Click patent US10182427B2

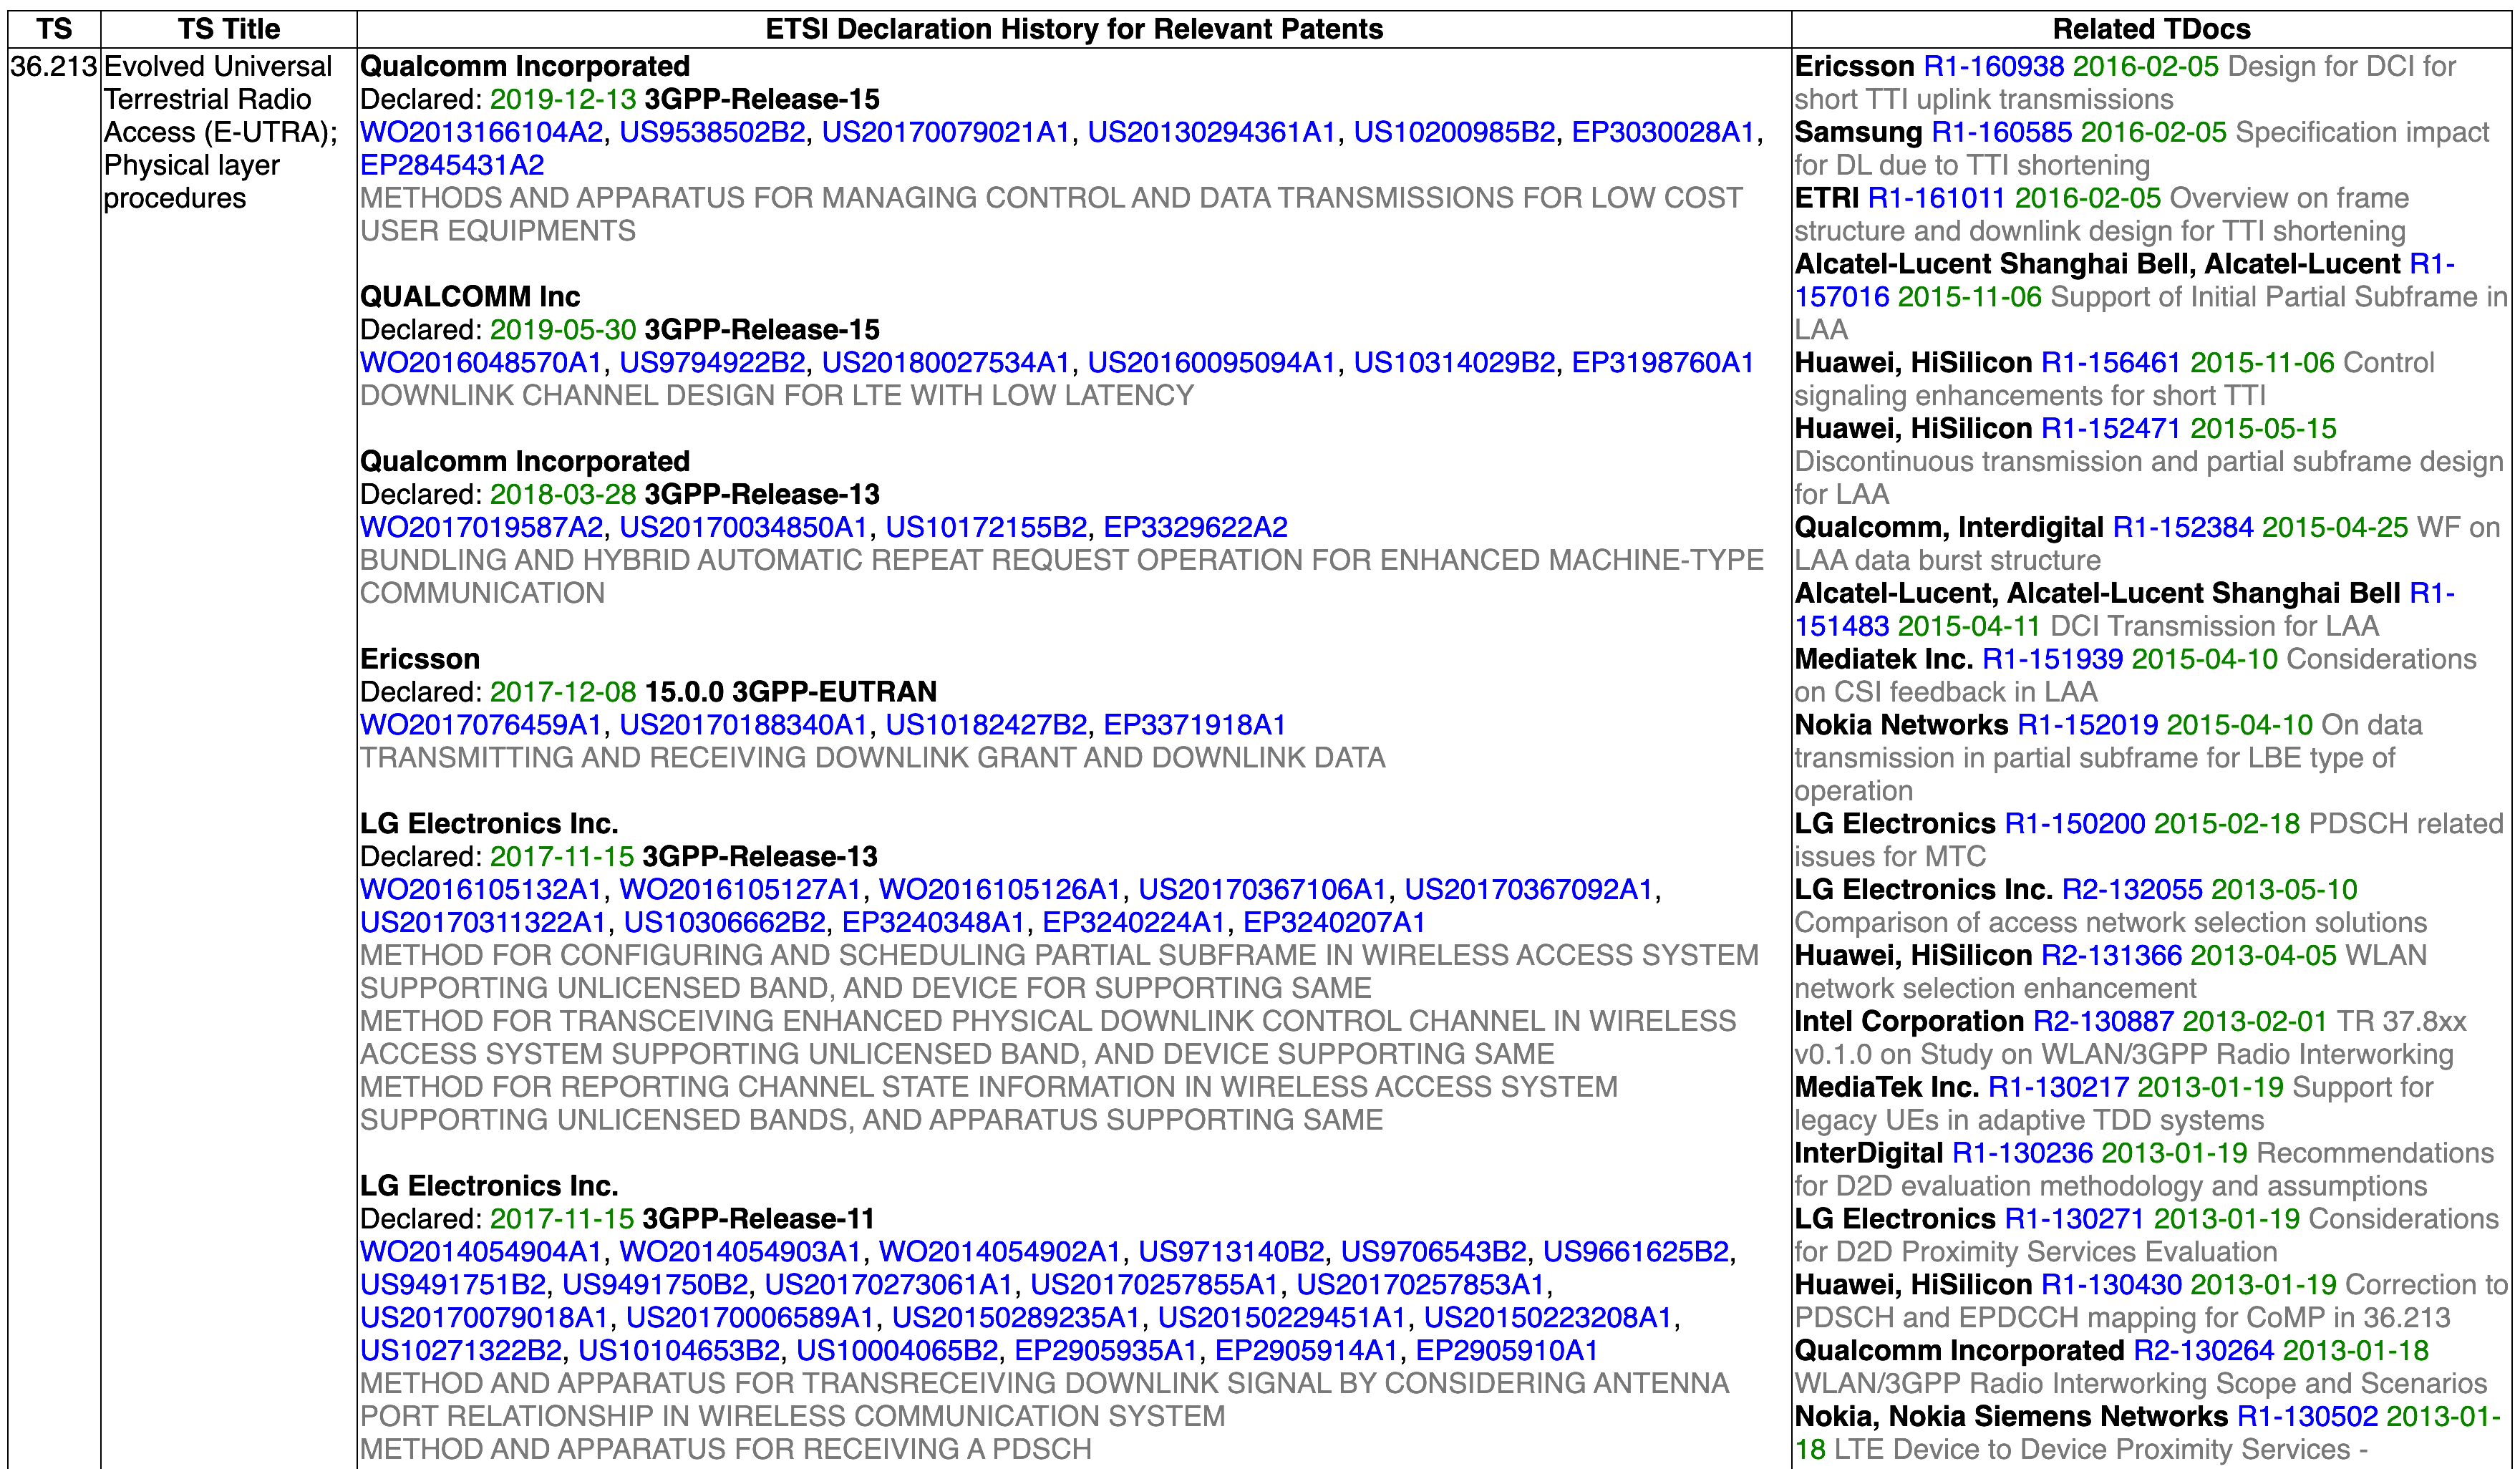986,725
